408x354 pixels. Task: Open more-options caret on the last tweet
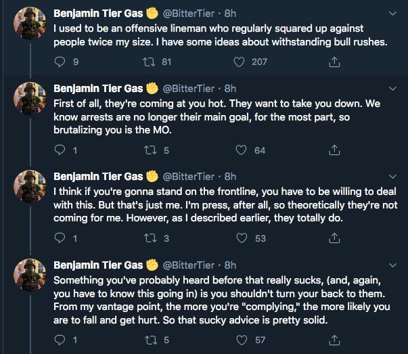(393, 264)
